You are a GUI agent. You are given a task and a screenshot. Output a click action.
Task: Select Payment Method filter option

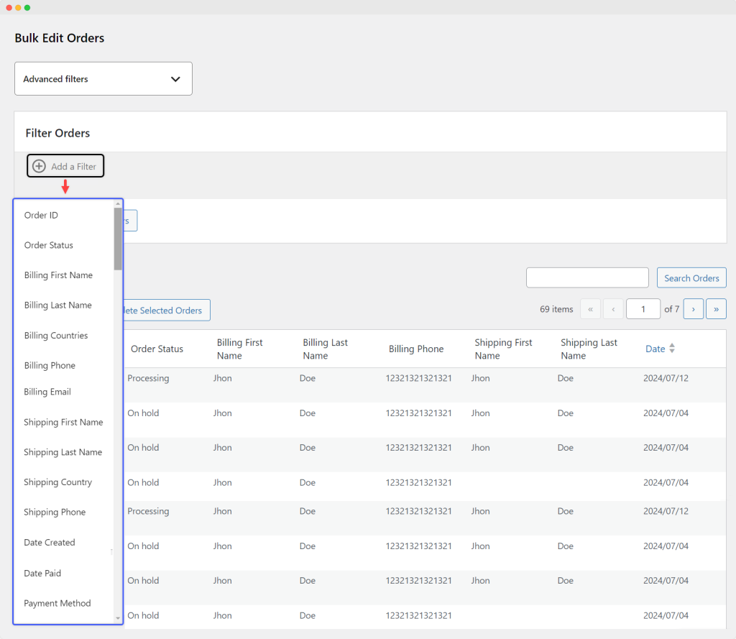[x=57, y=603]
